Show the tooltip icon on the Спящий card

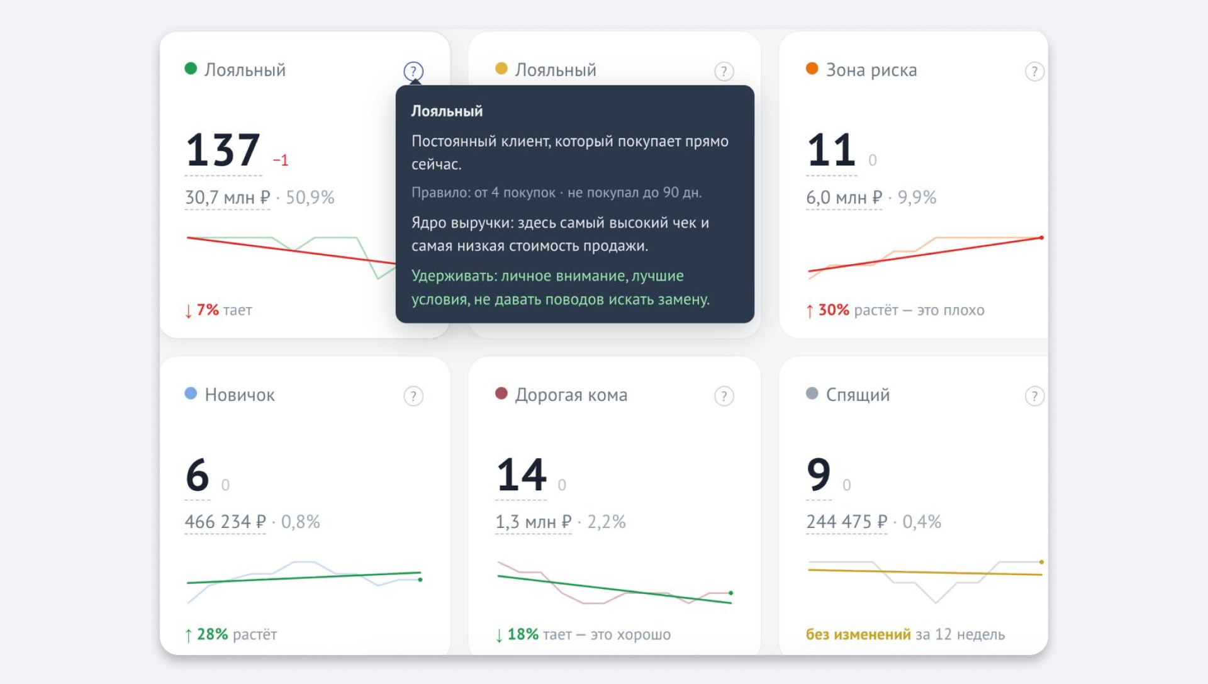point(1035,396)
